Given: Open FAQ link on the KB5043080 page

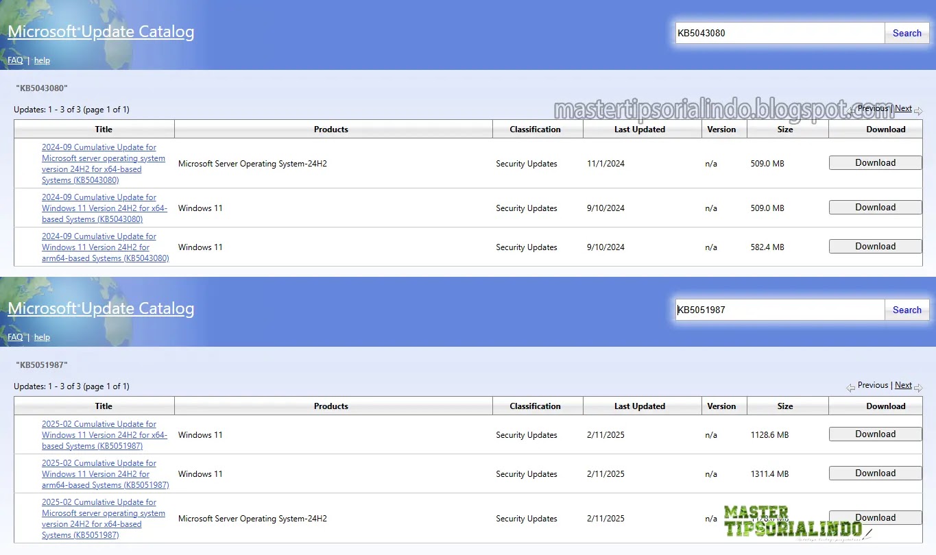Looking at the screenshot, I should (x=15, y=60).
